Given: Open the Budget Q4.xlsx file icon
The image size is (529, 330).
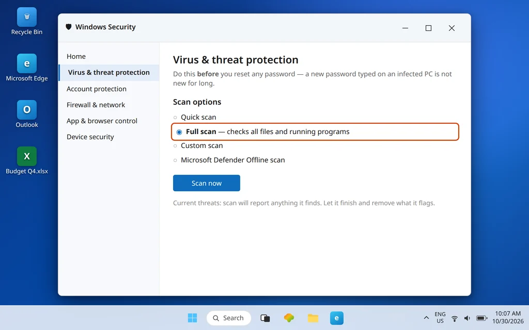Looking at the screenshot, I should pos(27,161).
